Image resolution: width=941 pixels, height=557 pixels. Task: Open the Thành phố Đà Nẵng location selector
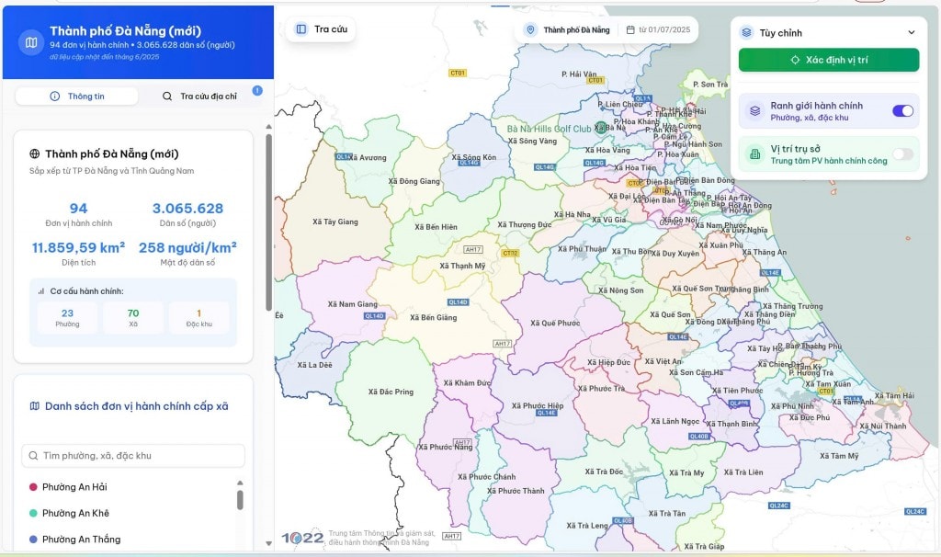pyautogui.click(x=567, y=29)
